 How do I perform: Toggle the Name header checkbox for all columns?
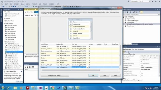(x=71, y=22)
